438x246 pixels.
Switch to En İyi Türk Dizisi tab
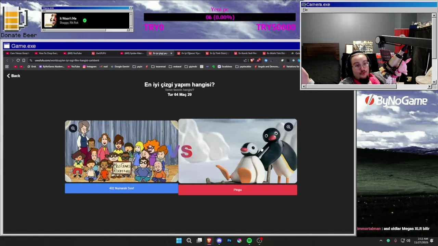click(217, 53)
